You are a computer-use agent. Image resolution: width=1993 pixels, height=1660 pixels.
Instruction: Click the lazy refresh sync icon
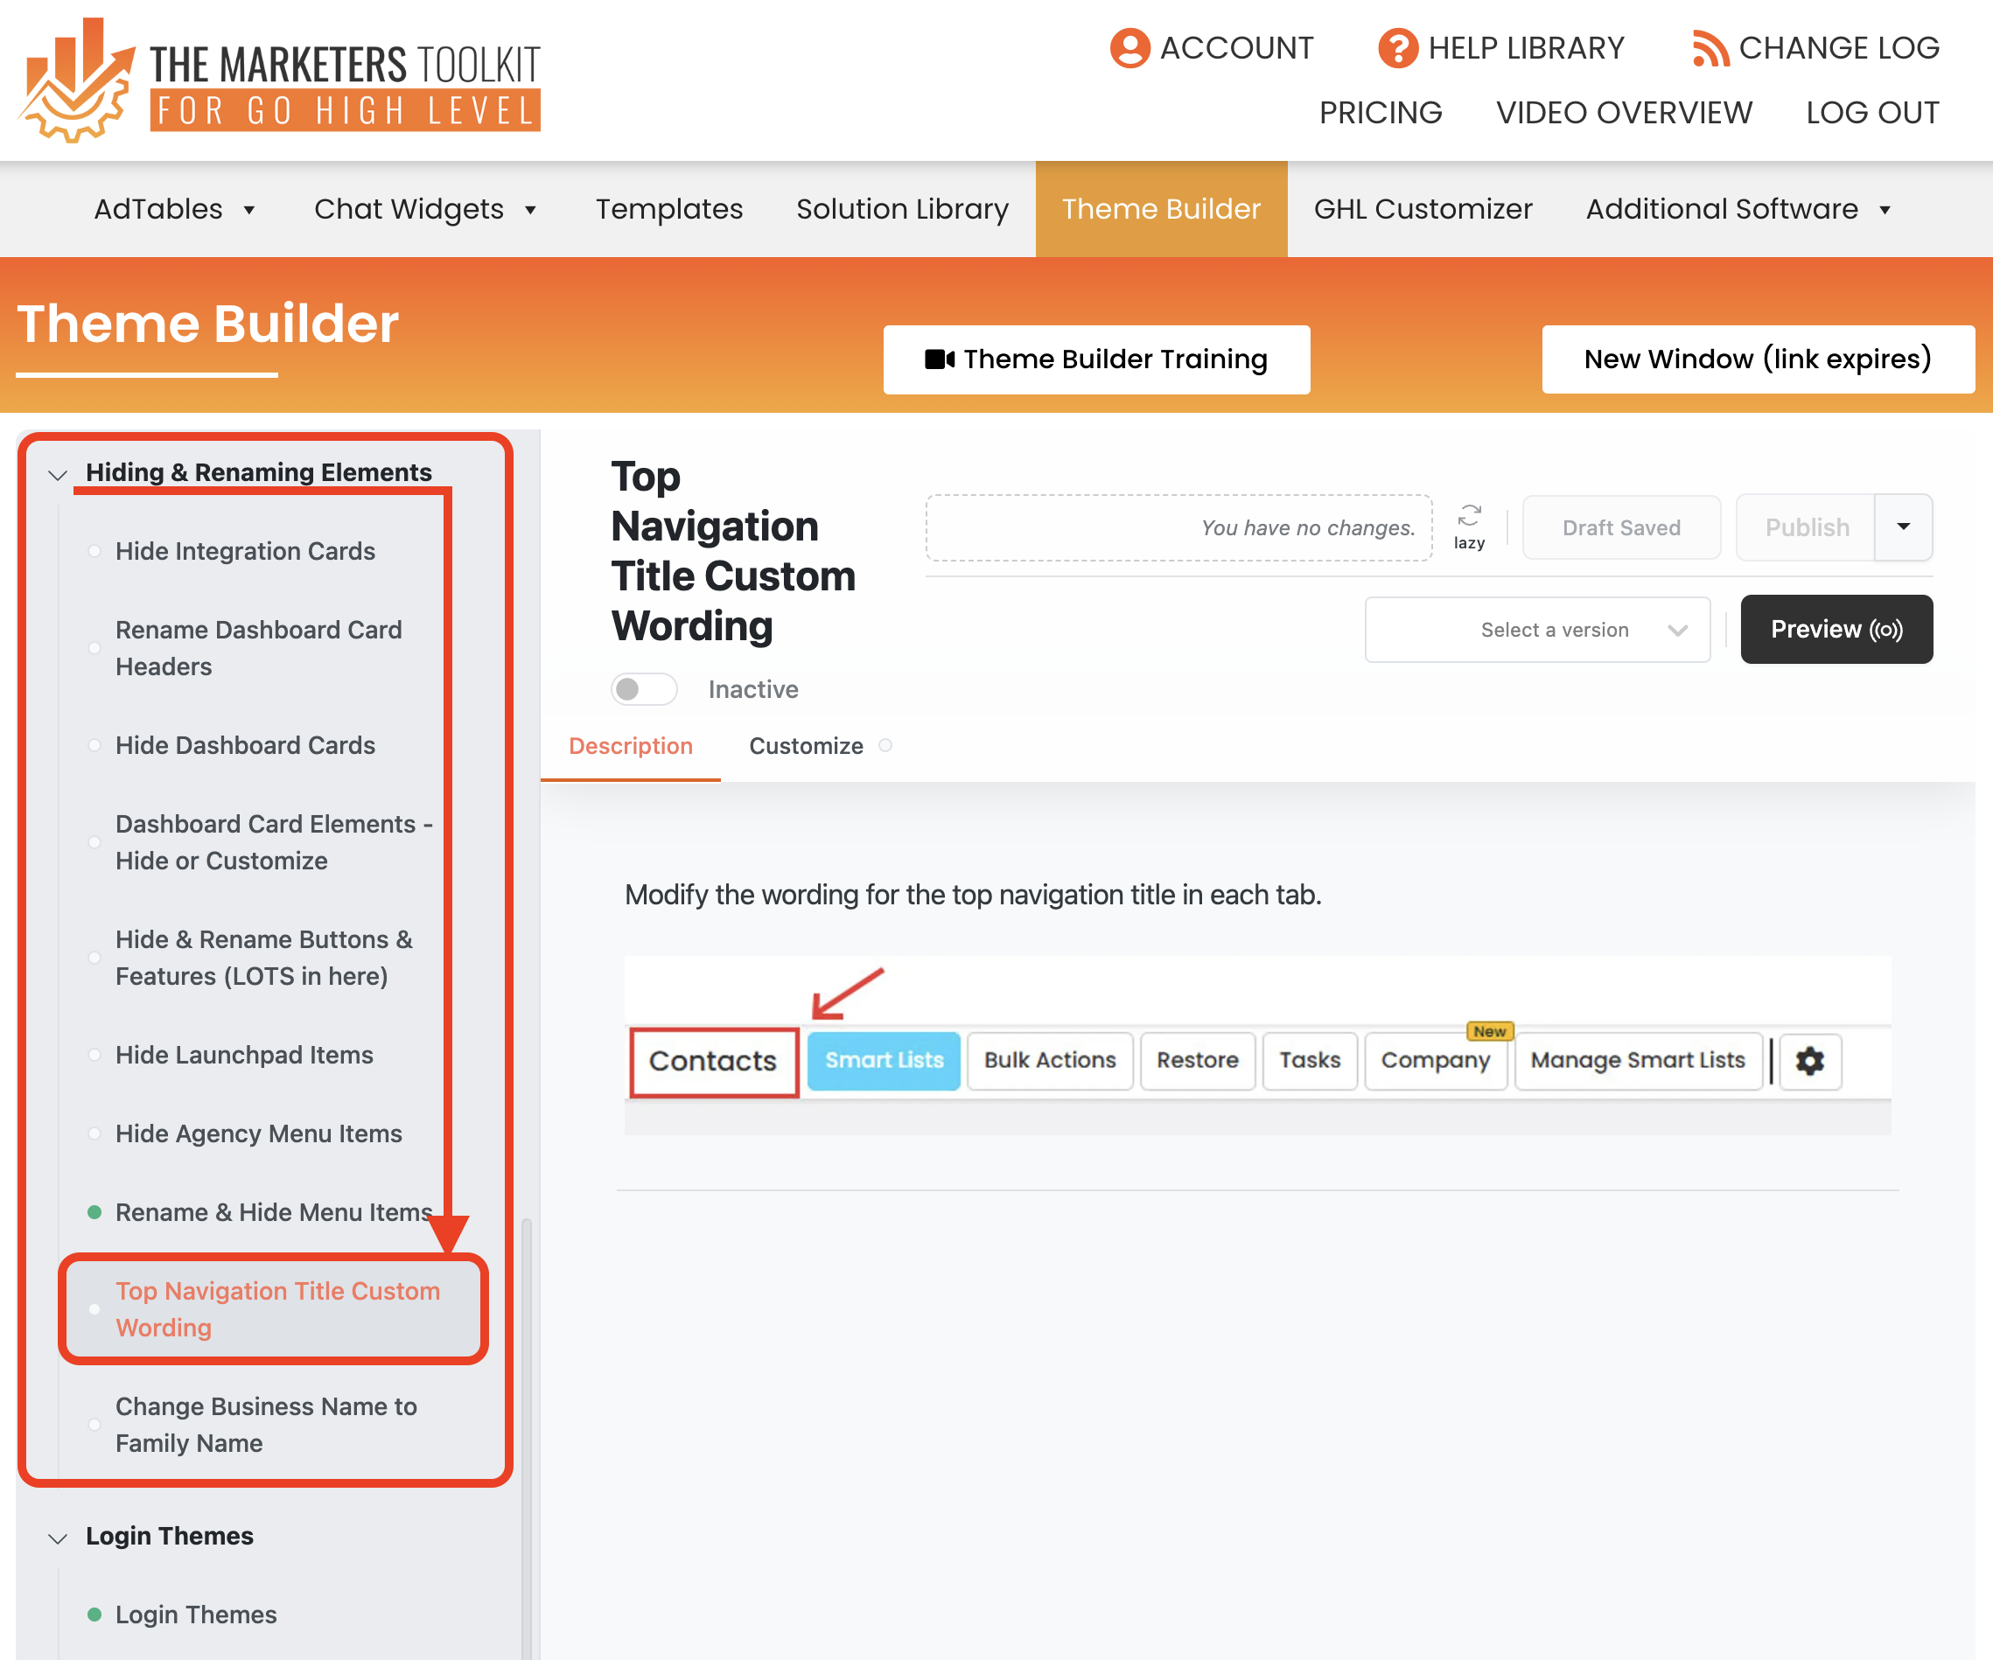(1469, 515)
